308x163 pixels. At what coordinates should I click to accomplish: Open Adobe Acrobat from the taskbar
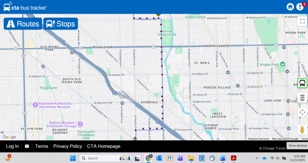[234, 158]
